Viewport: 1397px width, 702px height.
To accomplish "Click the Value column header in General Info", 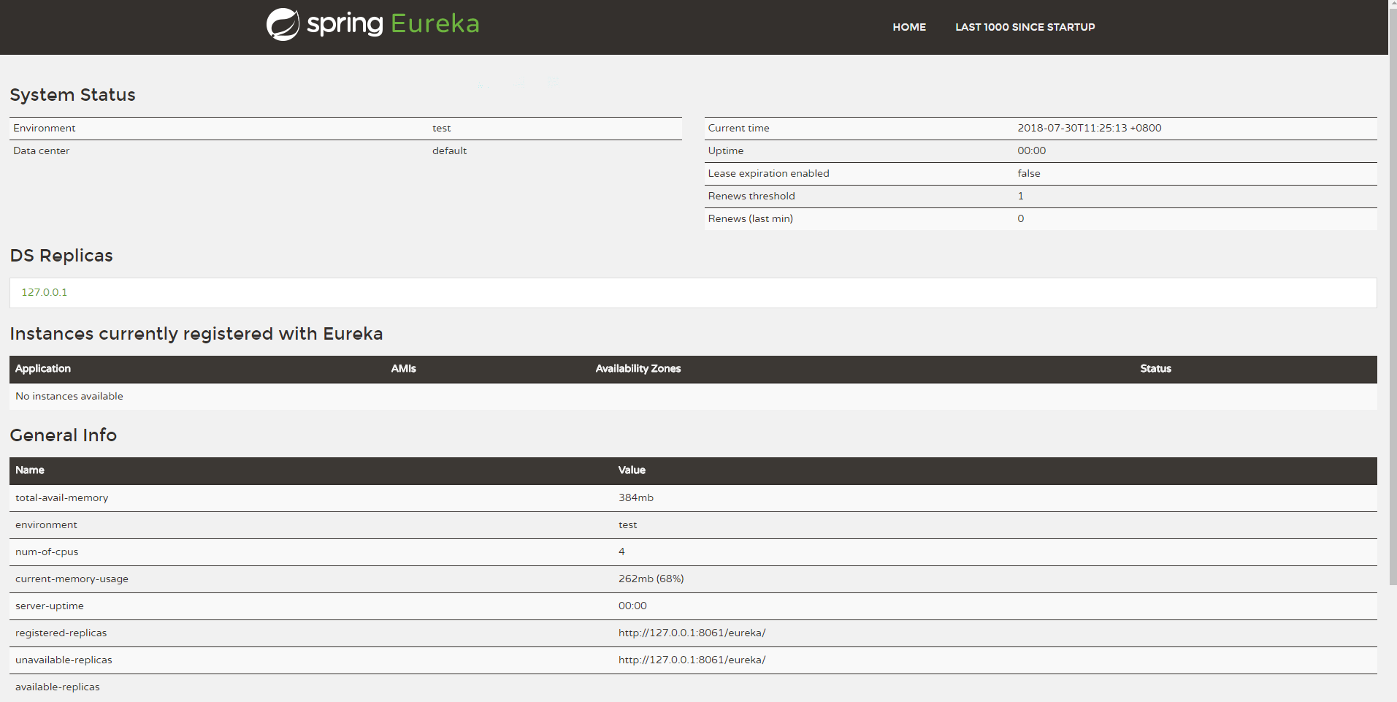I will click(x=632, y=470).
